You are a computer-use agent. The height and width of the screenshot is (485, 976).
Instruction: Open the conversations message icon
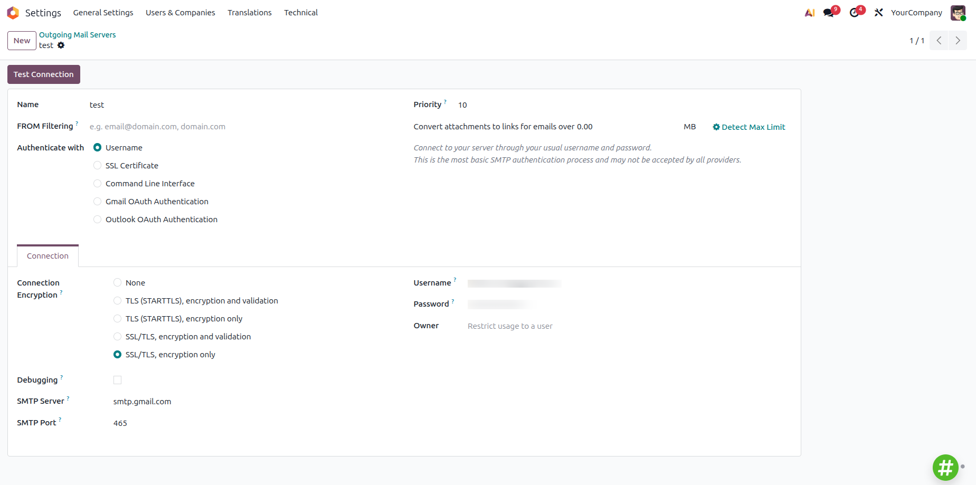click(829, 13)
